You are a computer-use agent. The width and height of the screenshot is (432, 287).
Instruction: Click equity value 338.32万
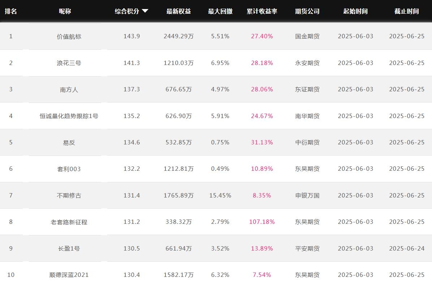click(178, 222)
